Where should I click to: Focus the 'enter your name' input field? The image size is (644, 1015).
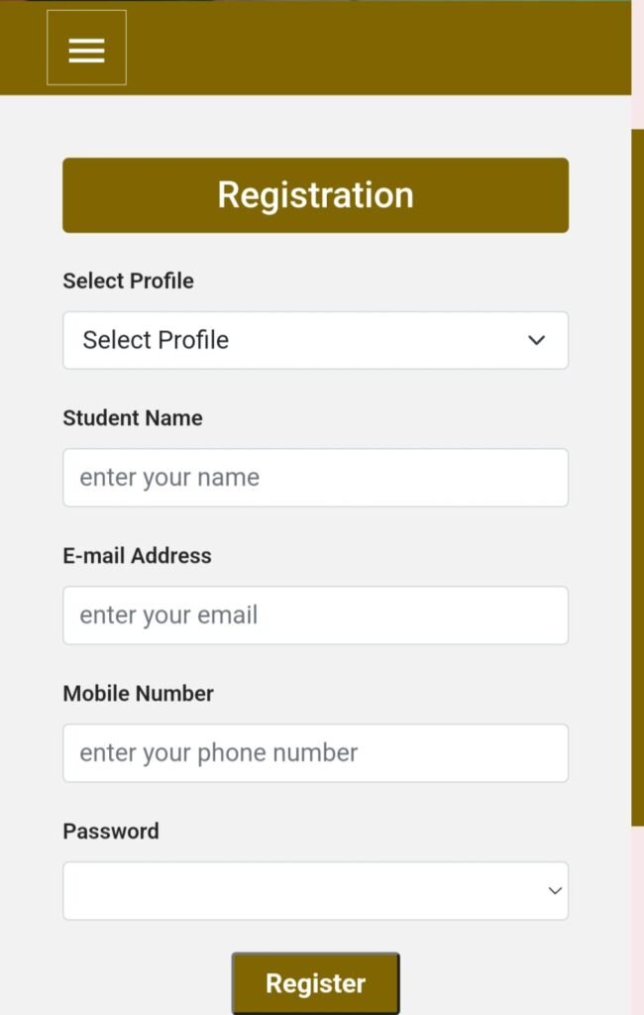pyautogui.click(x=315, y=478)
